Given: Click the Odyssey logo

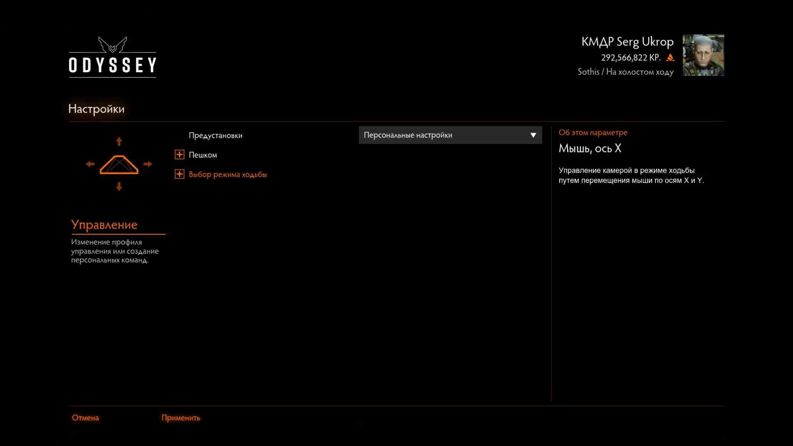Looking at the screenshot, I should (112, 57).
